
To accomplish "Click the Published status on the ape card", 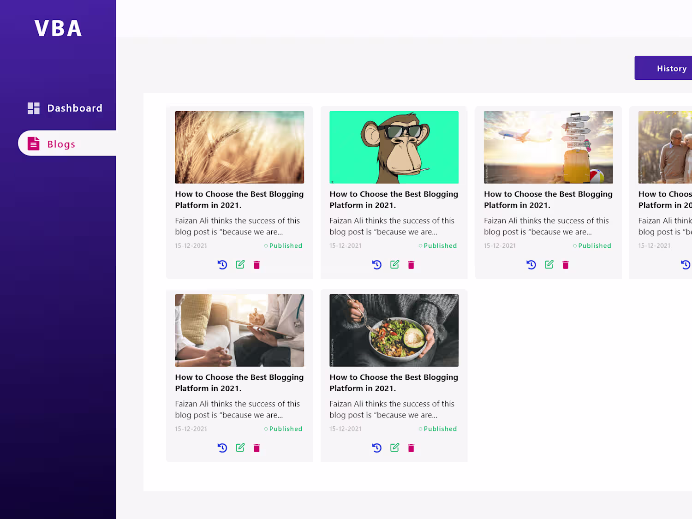I will pos(438,246).
